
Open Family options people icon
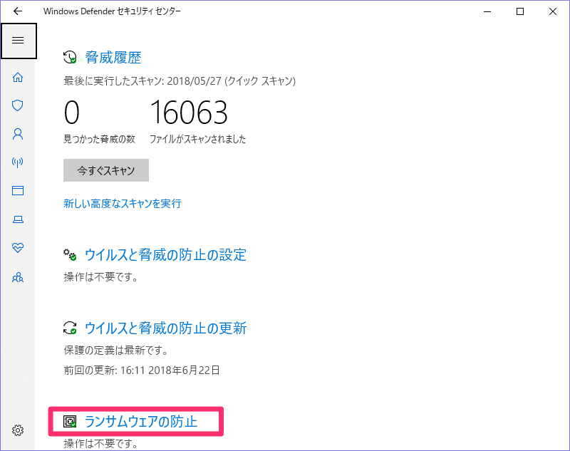coord(18,278)
